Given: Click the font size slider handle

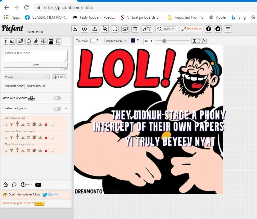Looking at the screenshot, I should (164, 41).
